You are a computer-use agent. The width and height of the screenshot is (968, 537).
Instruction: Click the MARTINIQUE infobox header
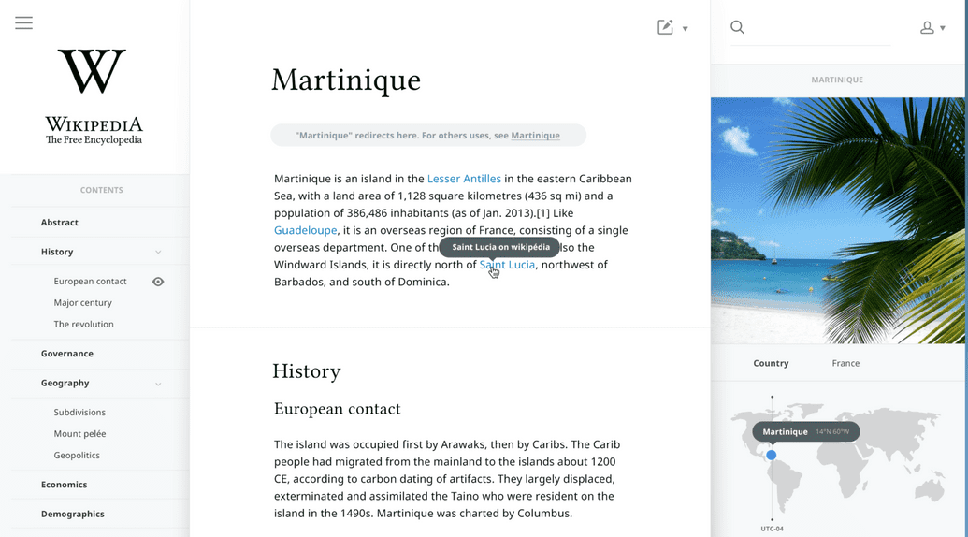tap(837, 80)
